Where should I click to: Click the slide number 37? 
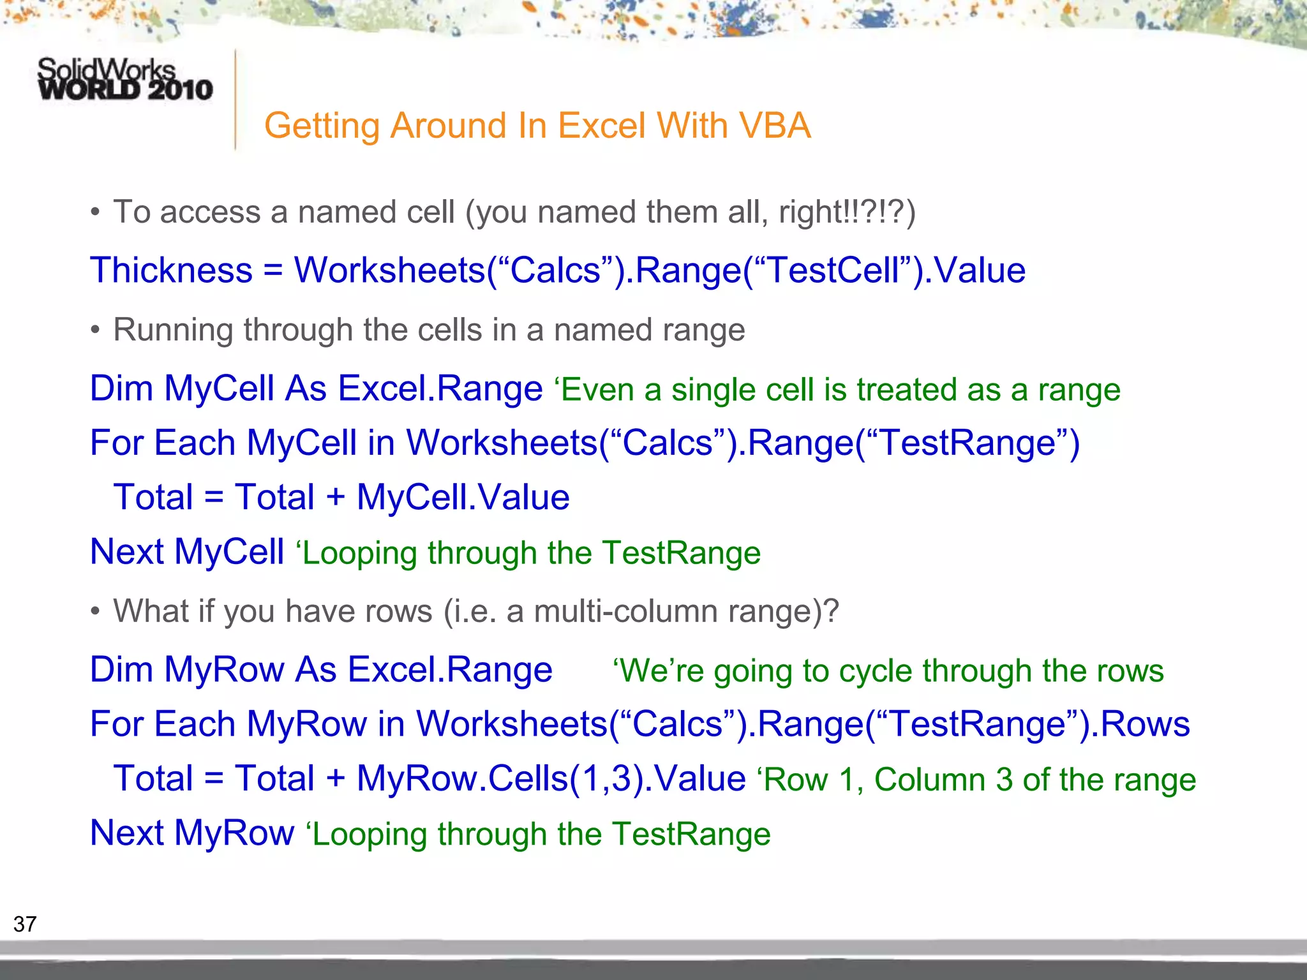tap(25, 924)
